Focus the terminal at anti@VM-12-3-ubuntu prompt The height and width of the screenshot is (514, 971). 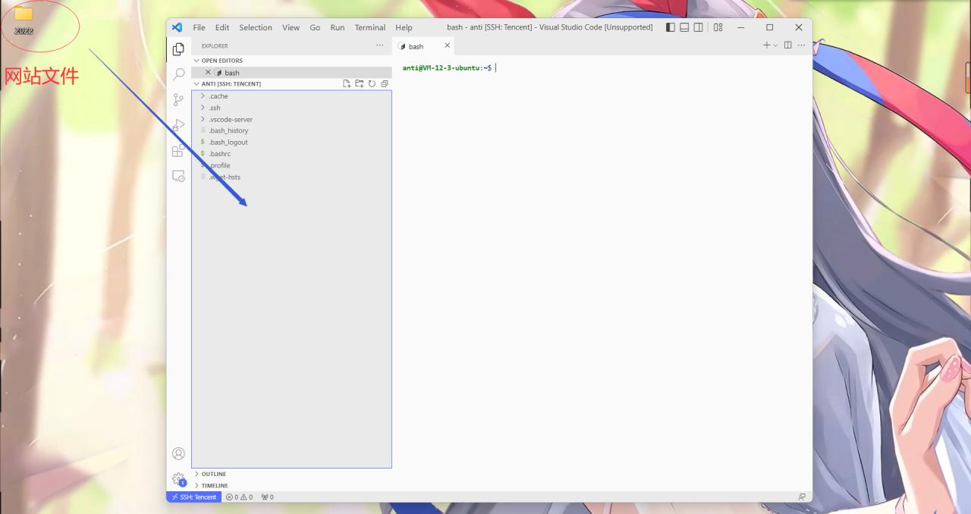tap(448, 67)
